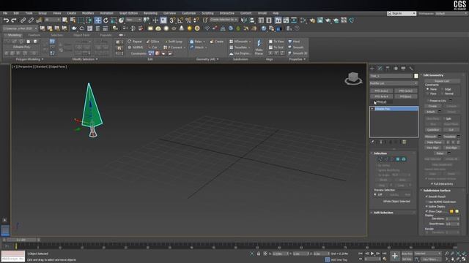Click the Redo arrow icon
Screen dimensions: 469x263
(14, 20)
